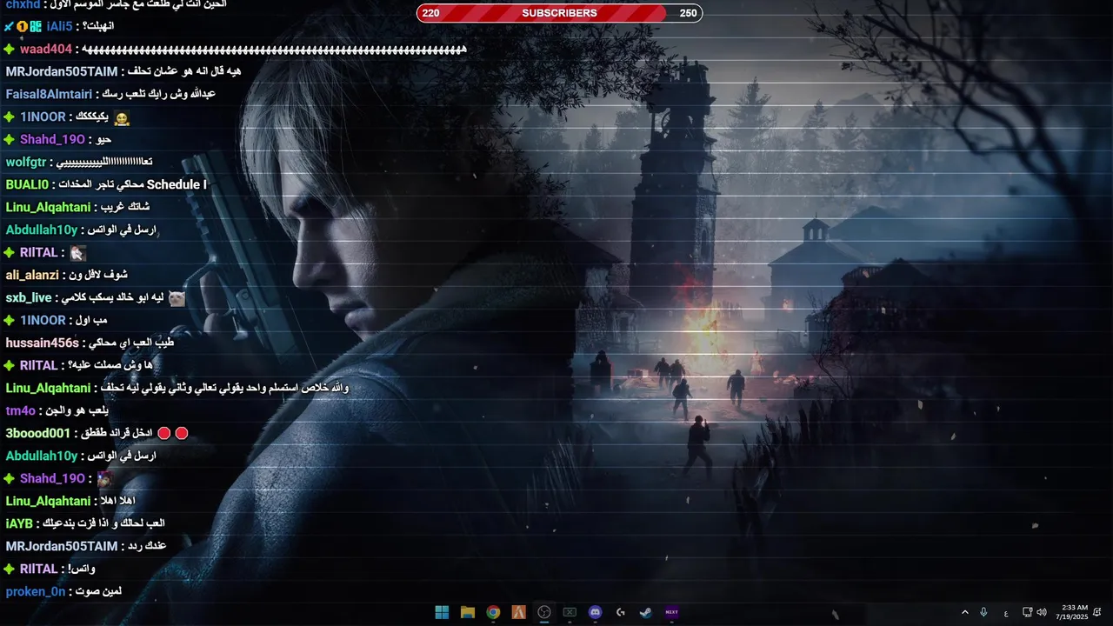Open File Explorer from the taskbar
This screenshot has height=626, width=1113.
pos(468,612)
